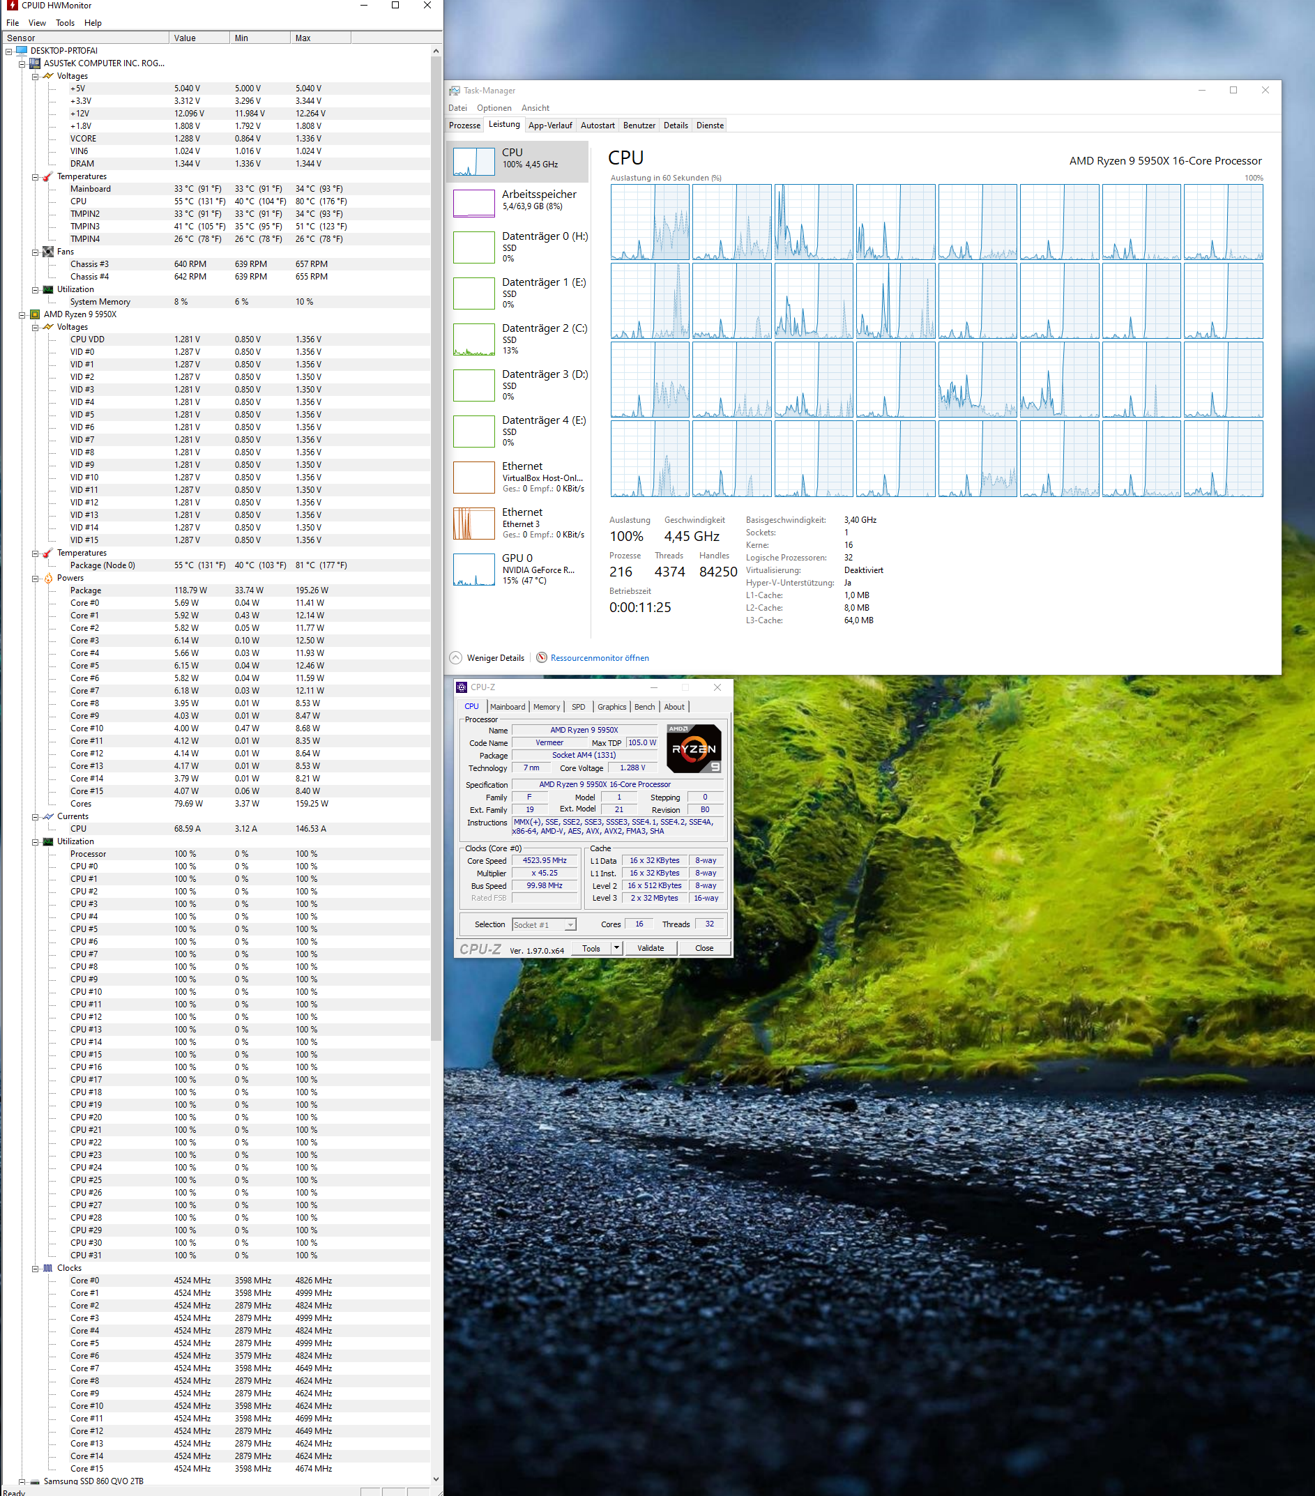Open the Datei menu in Task-Manager

[457, 107]
